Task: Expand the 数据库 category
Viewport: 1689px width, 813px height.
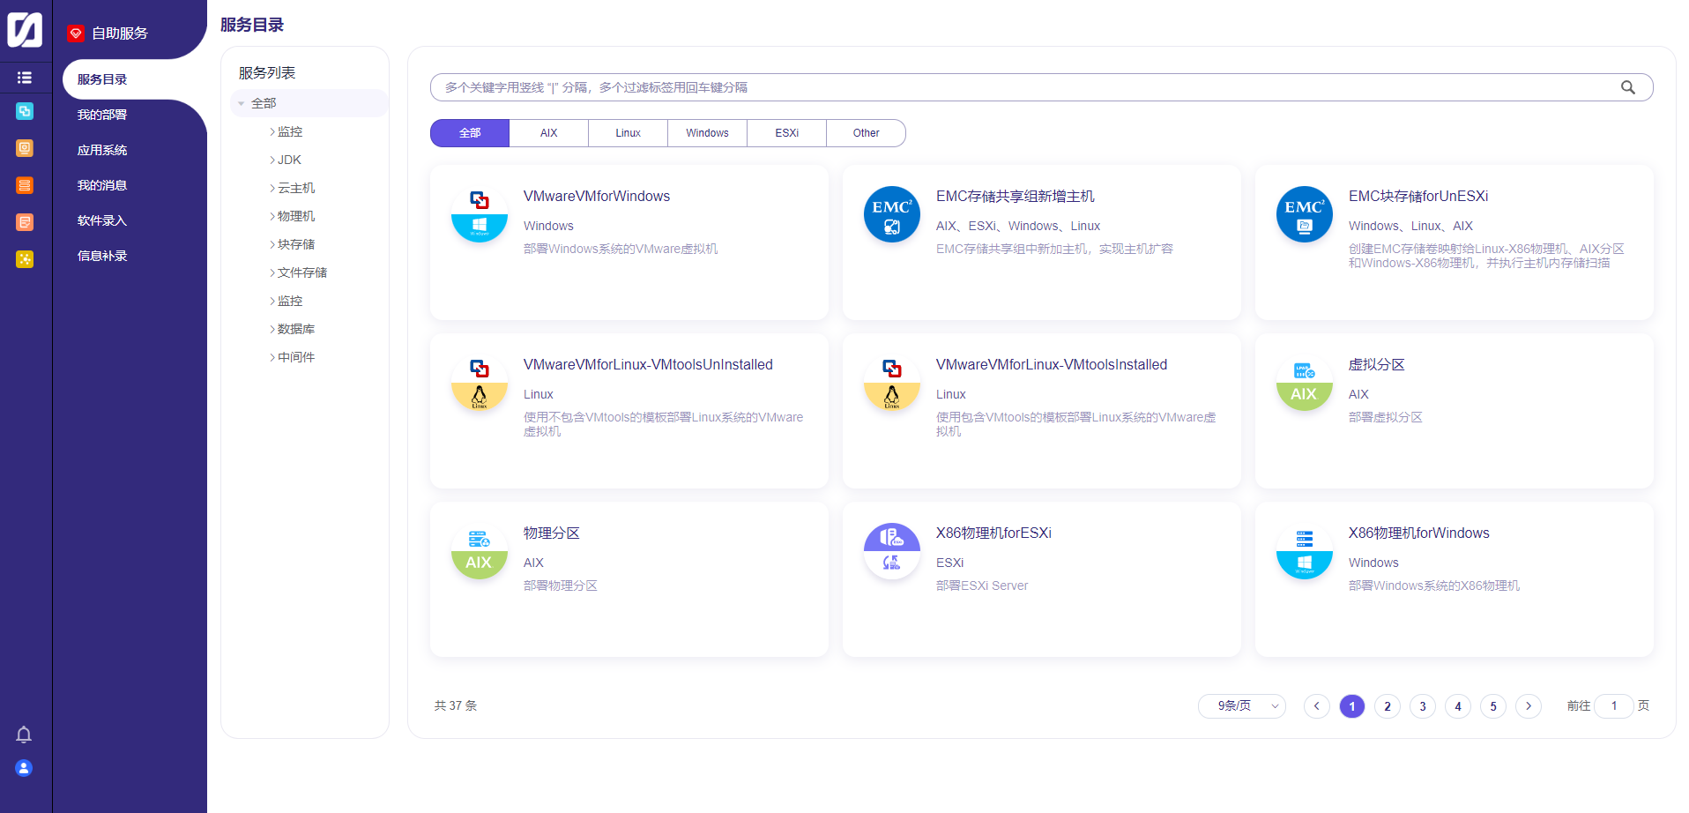Action: pyautogui.click(x=272, y=329)
